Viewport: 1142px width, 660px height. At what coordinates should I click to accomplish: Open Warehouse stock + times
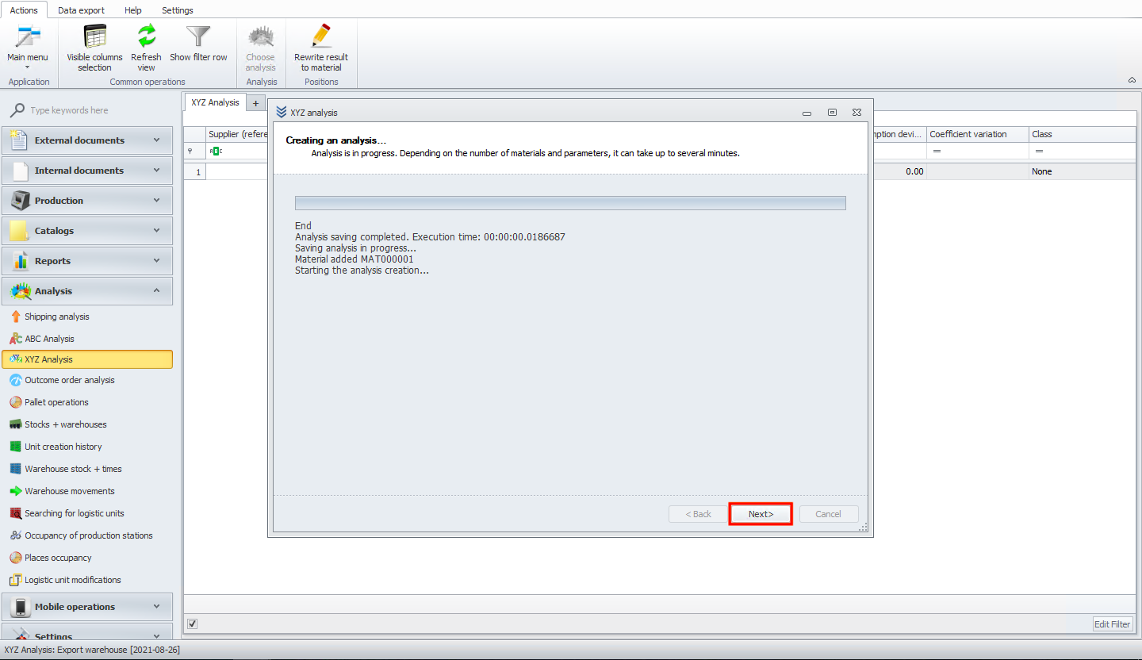(73, 469)
